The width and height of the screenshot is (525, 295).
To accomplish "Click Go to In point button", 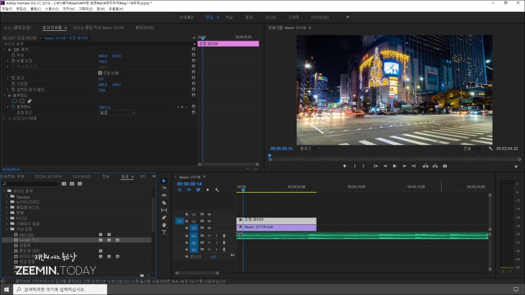I will [x=376, y=166].
